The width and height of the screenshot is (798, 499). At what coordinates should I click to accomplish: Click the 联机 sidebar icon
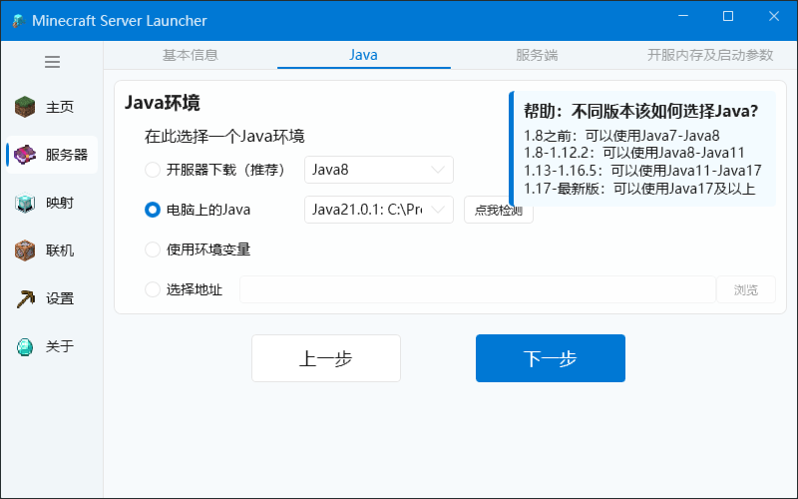click(x=25, y=250)
